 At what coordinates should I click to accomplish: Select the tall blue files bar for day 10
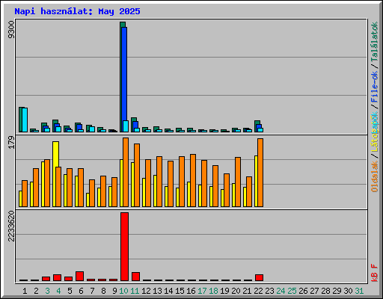pyautogui.click(x=124, y=74)
